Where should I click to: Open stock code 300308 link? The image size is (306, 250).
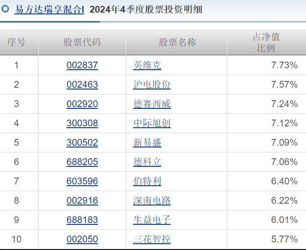(x=82, y=123)
